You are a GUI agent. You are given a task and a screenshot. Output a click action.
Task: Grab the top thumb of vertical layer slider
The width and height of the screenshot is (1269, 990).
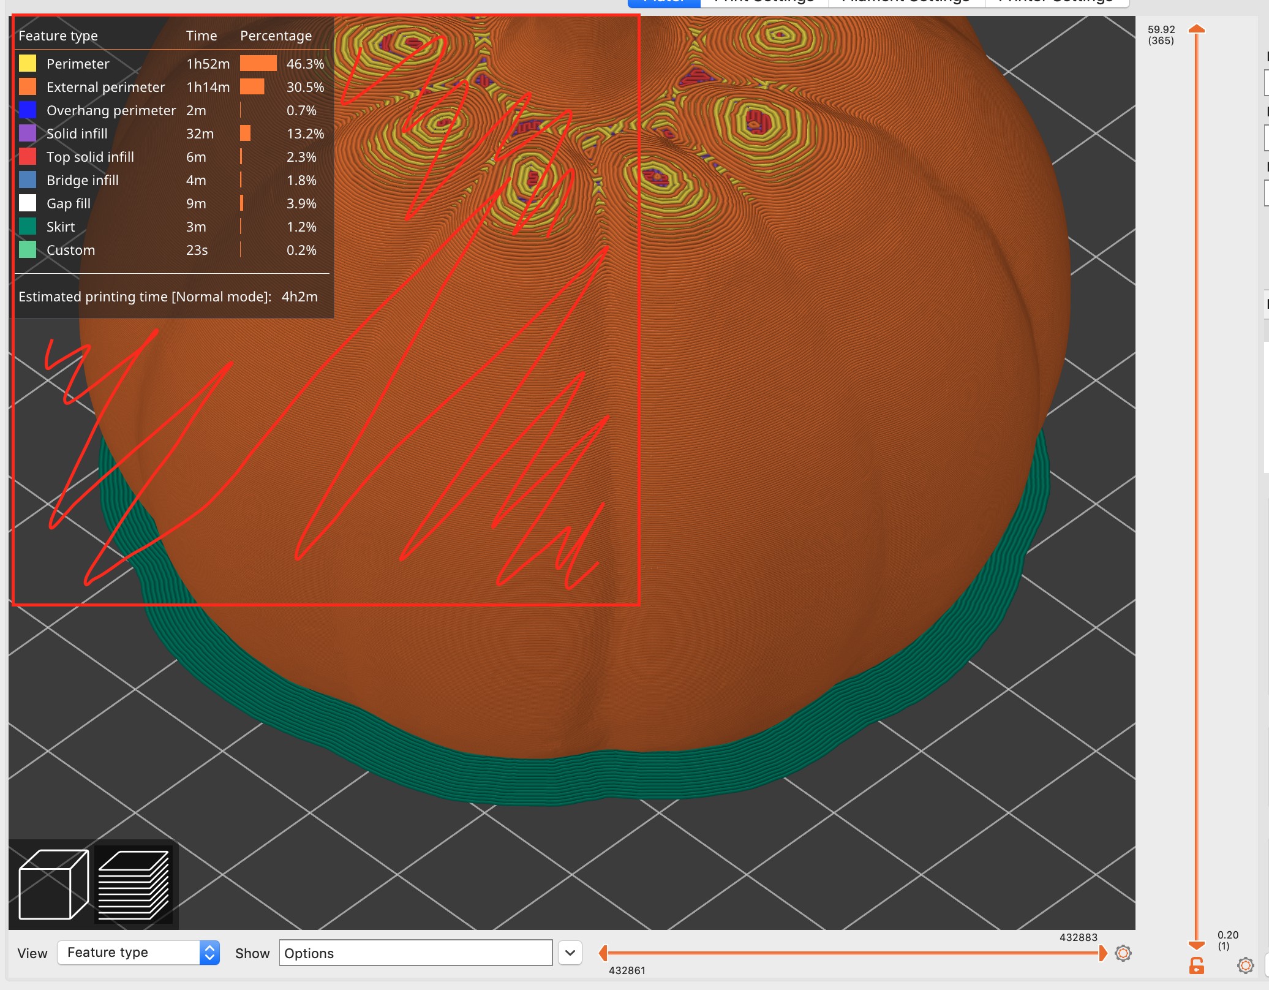[1196, 29]
